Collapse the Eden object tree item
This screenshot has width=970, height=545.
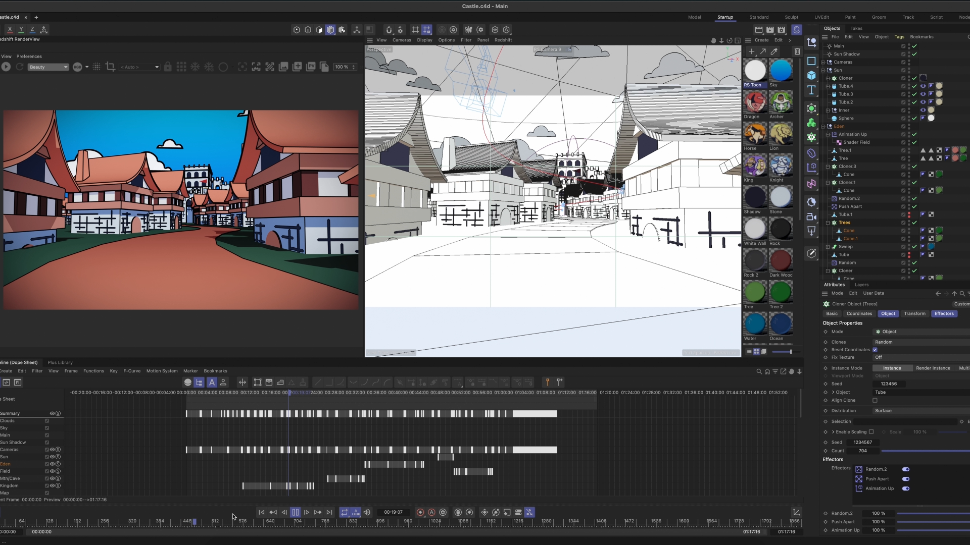823,127
